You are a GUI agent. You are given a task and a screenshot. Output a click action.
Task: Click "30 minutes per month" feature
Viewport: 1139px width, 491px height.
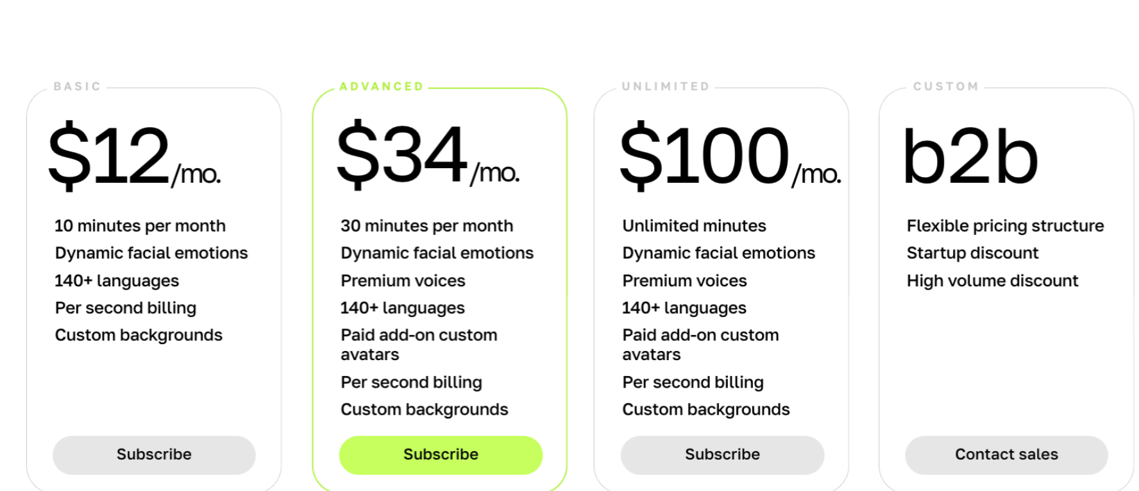426,226
